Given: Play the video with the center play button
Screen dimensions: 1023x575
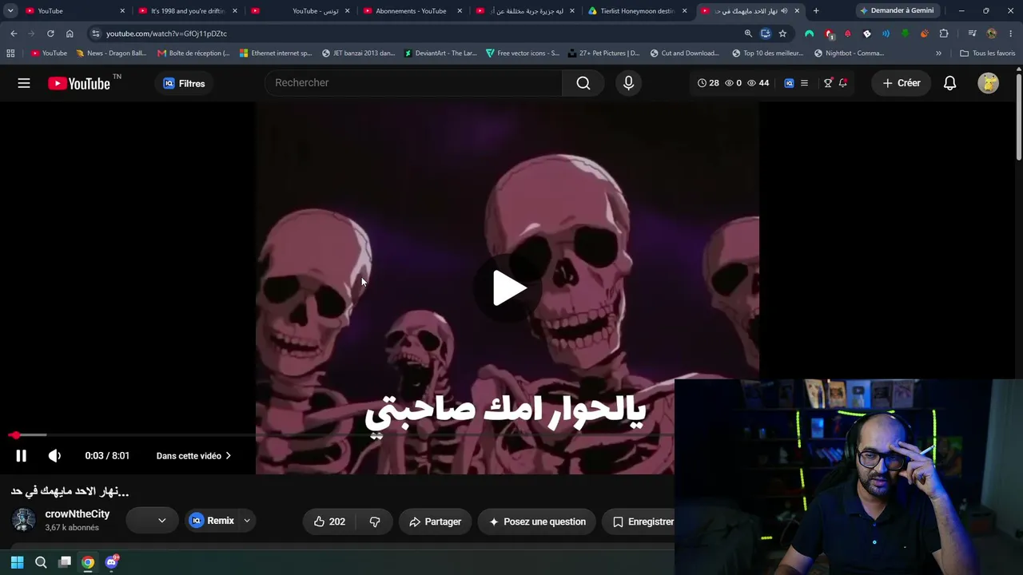Looking at the screenshot, I should click(509, 288).
